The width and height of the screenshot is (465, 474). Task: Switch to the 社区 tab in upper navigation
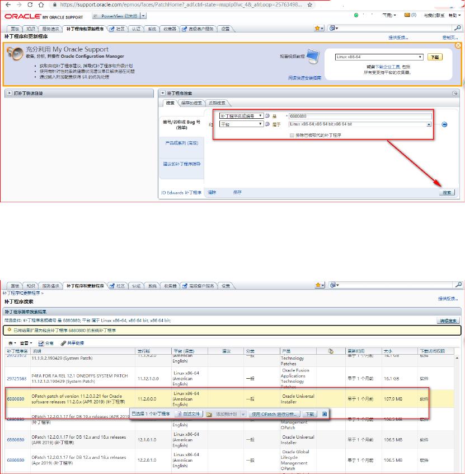tap(117, 29)
